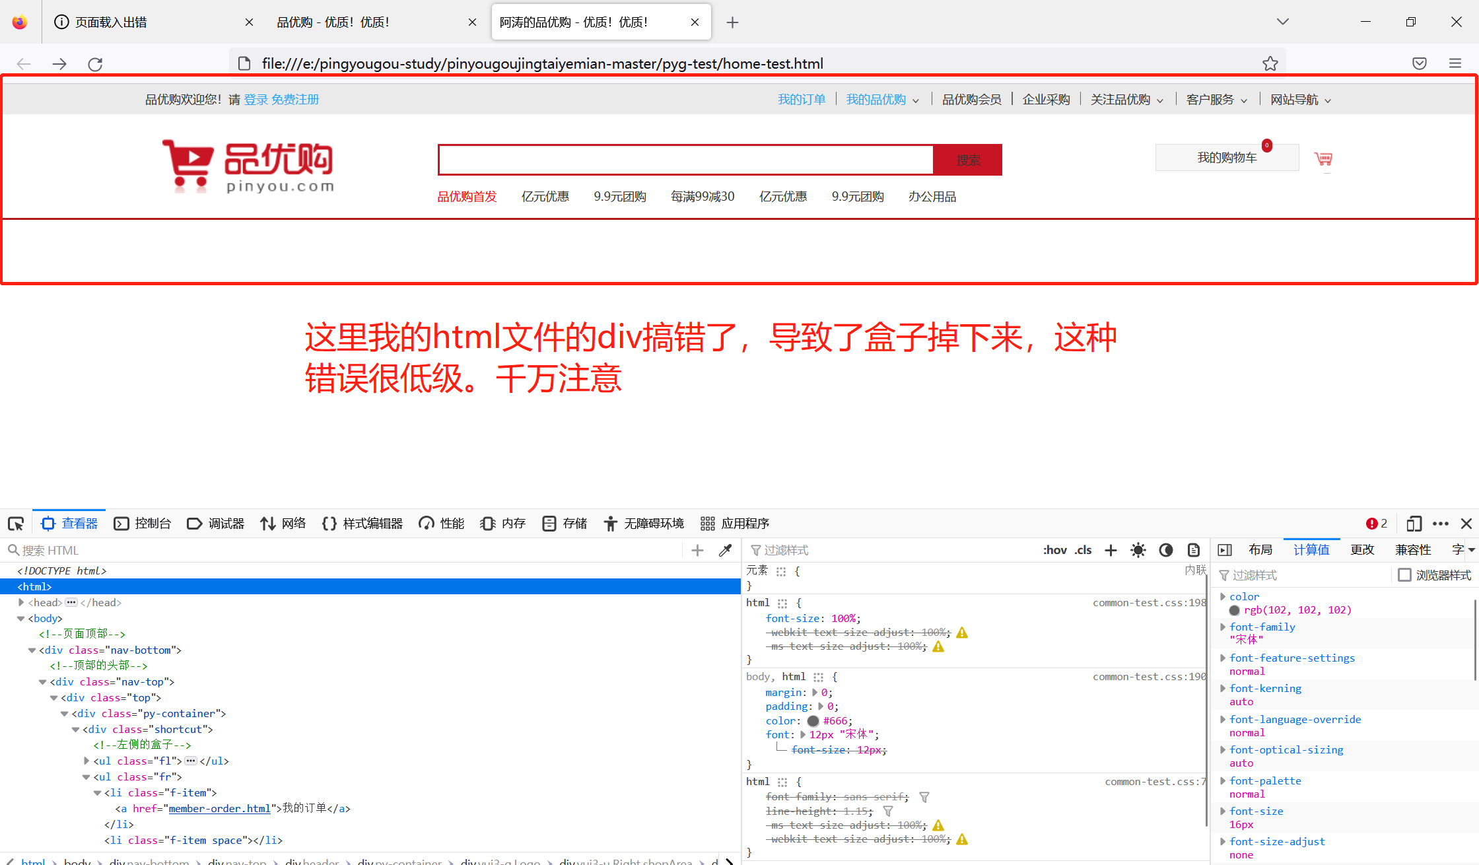Open common-test.css:198 source link
This screenshot has height=865, width=1479.
[1149, 602]
